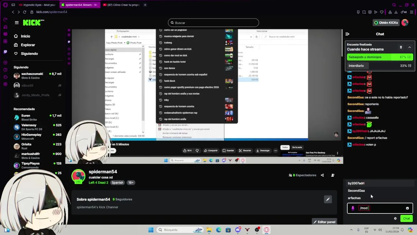Open Orisita recommended channel
The image size is (417, 235).
coord(37,146)
